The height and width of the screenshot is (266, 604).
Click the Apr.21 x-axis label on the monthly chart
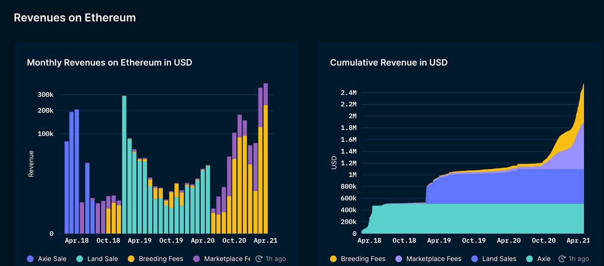pyautogui.click(x=265, y=240)
